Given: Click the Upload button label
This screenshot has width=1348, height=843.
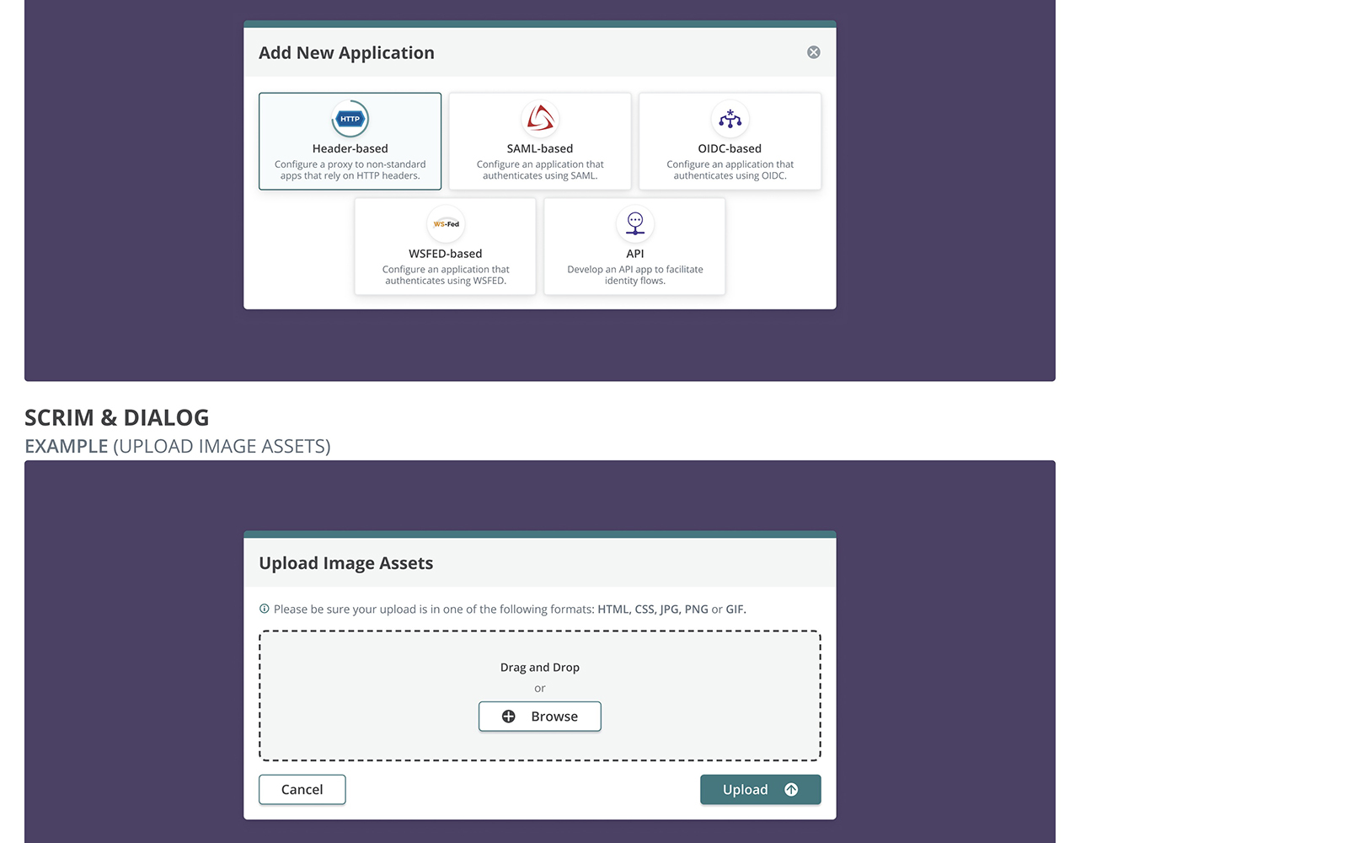Looking at the screenshot, I should [x=745, y=790].
